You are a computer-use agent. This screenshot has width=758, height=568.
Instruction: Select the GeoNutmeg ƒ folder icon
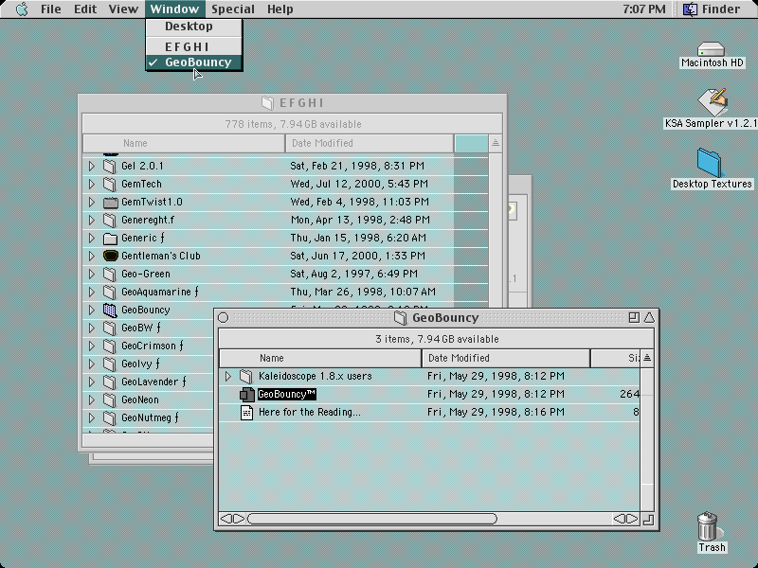[x=110, y=418]
